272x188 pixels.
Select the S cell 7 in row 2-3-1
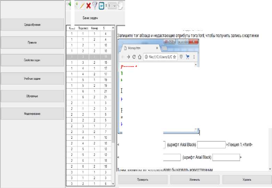coord(106,126)
